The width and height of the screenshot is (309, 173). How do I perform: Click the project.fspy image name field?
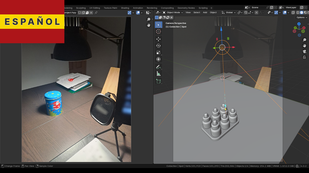coord(70,13)
